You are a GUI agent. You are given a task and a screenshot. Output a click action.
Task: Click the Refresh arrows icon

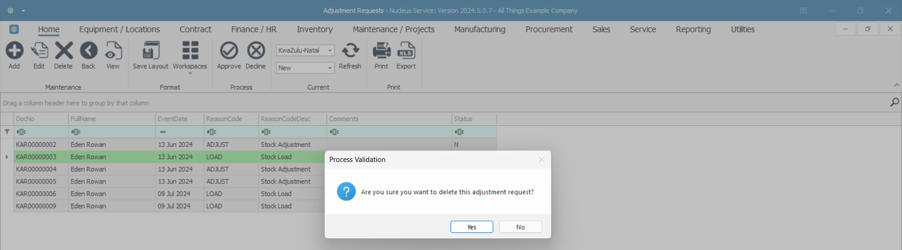[350, 51]
